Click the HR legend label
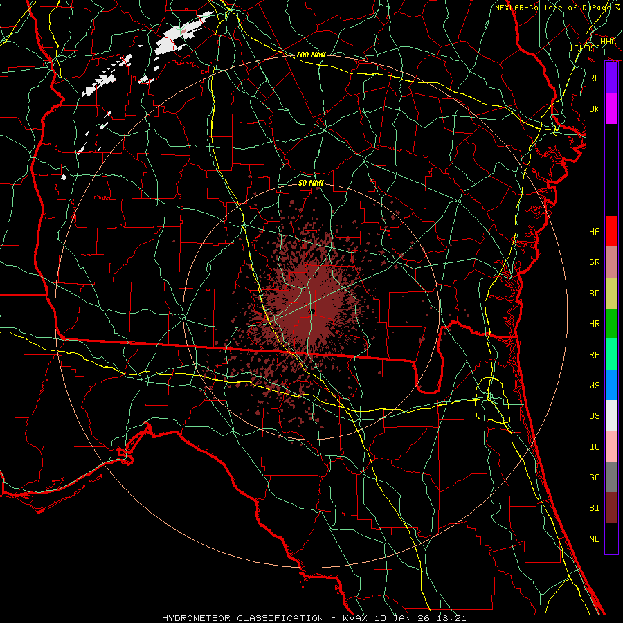Viewport: 623px width, 623px height. tap(595, 324)
